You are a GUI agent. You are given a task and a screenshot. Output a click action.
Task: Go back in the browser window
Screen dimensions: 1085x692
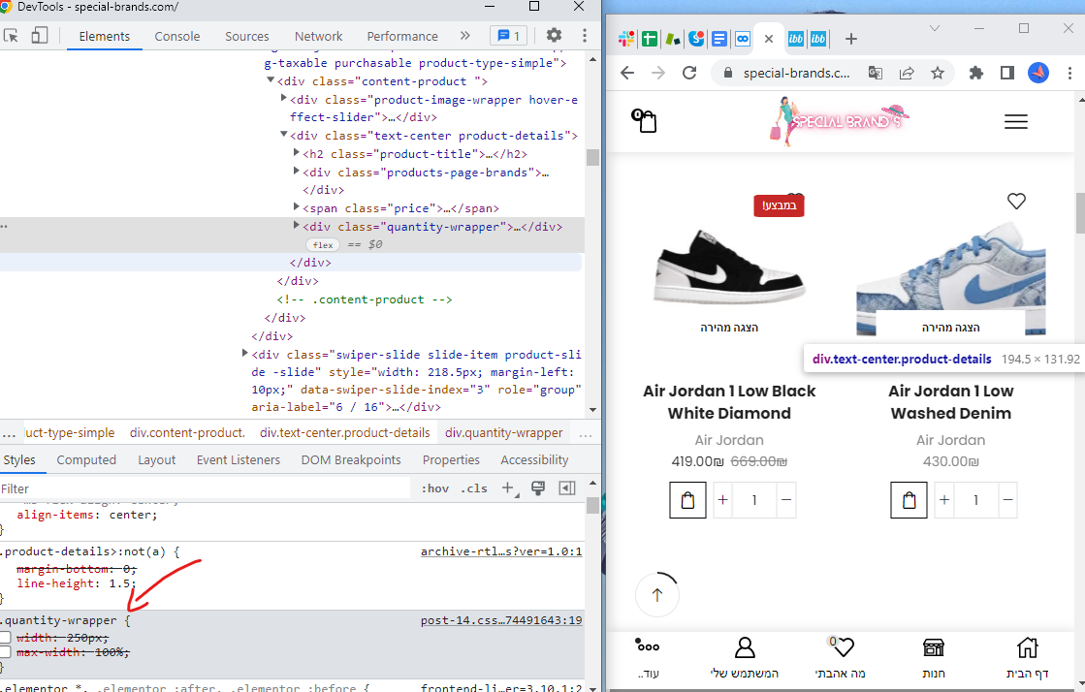pyautogui.click(x=627, y=73)
